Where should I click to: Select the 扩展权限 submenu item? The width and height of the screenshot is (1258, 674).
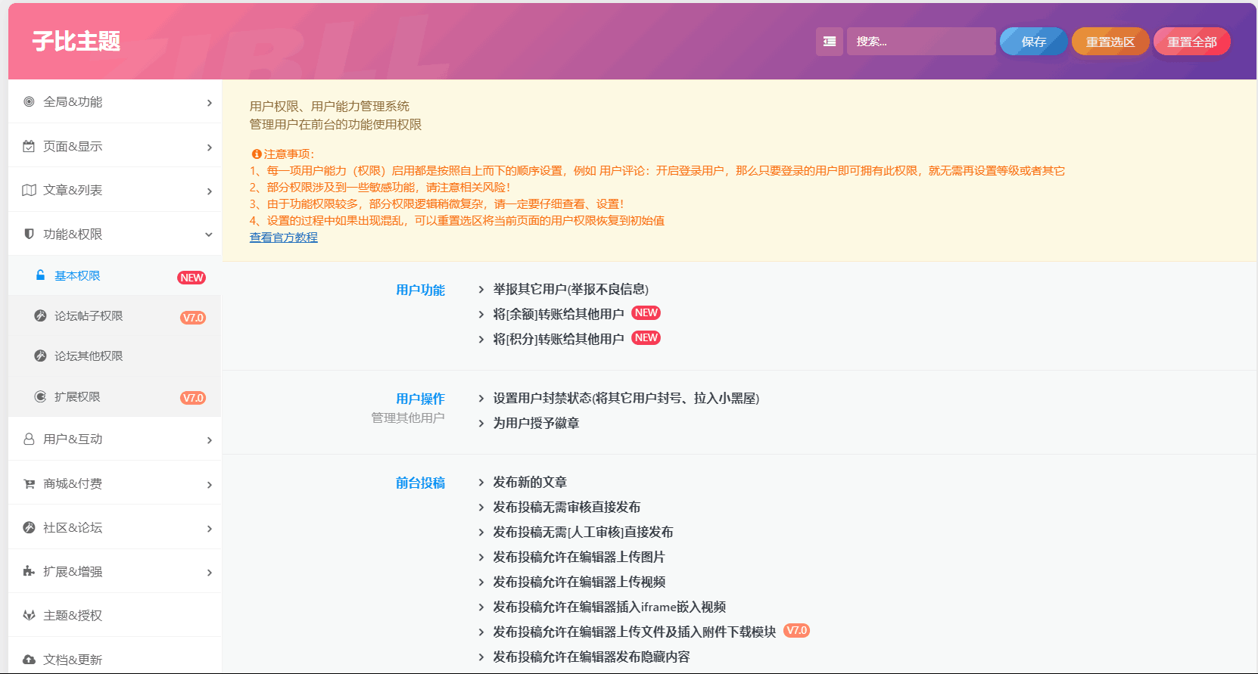115,396
